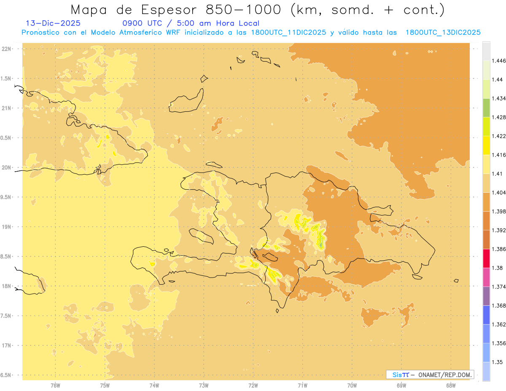
Task: Click the longitude label '74W'
Action: (x=154, y=385)
